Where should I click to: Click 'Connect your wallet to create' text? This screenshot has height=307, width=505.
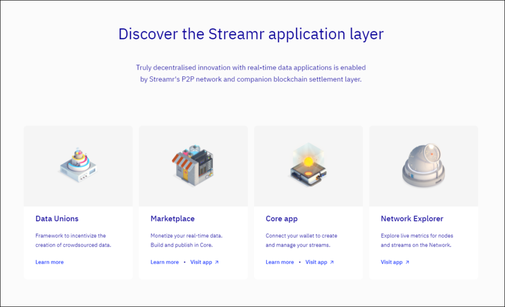pos(302,236)
